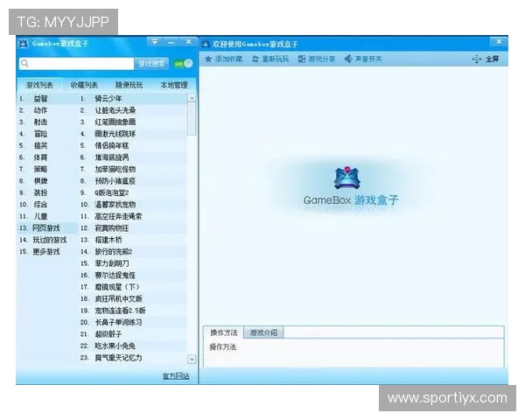Click the 游戏搜索 search button

coord(151,64)
